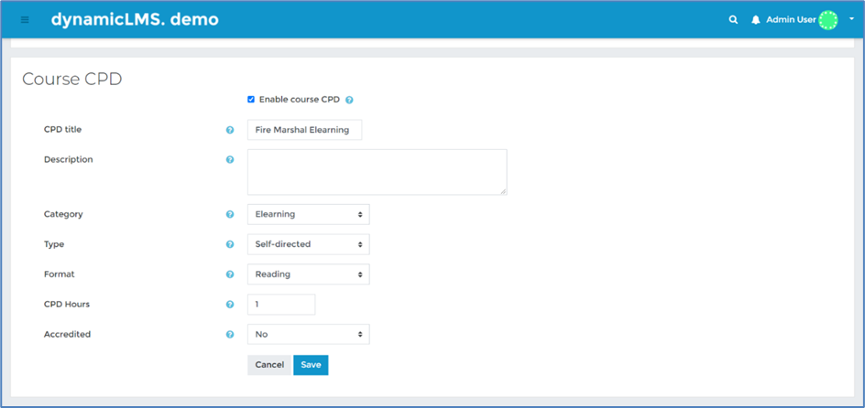
Task: Open the hamburger navigation menu
Action: pyautogui.click(x=24, y=20)
